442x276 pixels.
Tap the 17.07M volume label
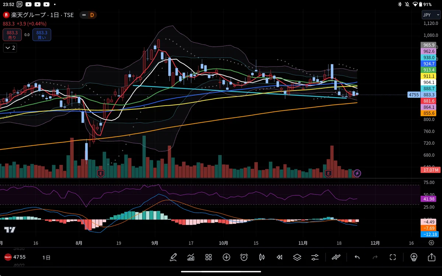pyautogui.click(x=430, y=170)
